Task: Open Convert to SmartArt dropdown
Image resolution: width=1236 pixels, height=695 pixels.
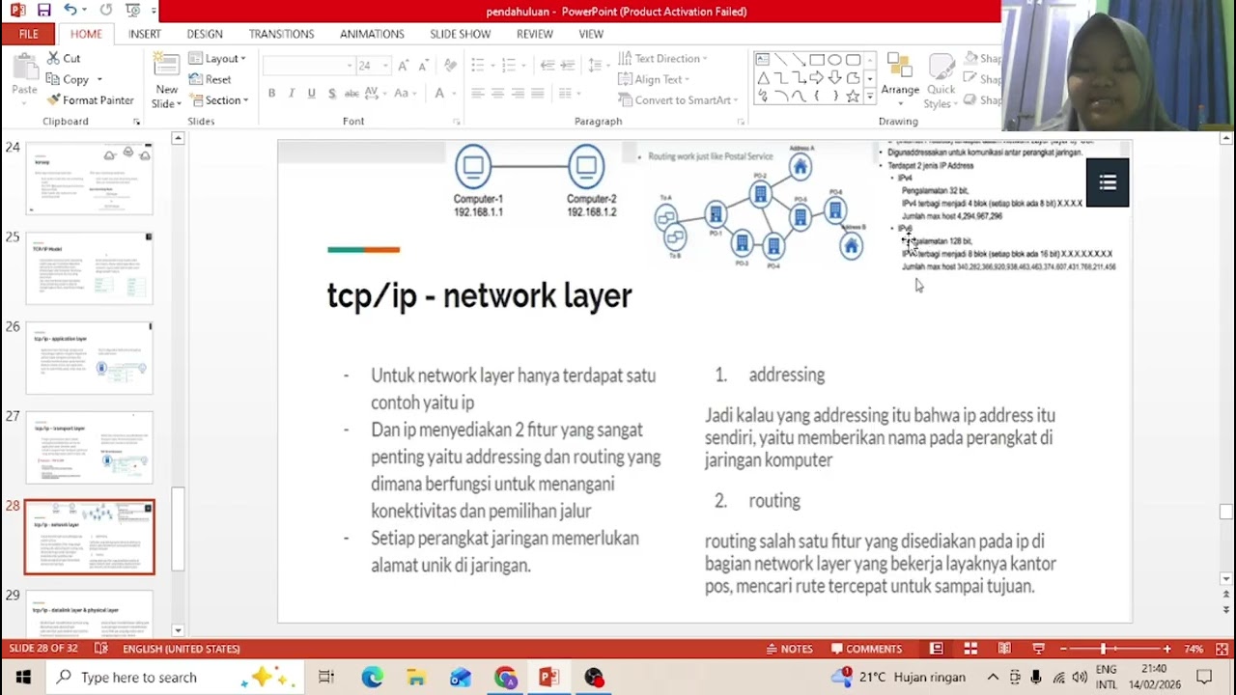Action: [678, 100]
